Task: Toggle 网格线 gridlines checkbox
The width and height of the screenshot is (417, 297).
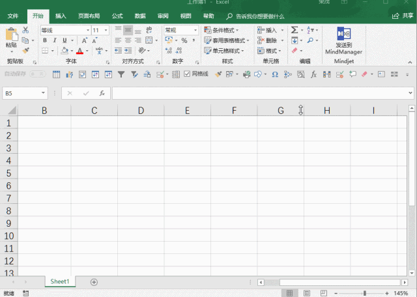Action: coord(187,74)
